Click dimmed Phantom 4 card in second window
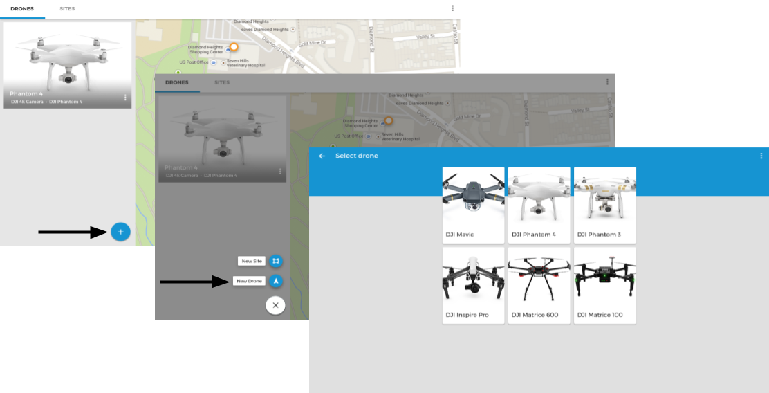Screen dimensions: 769x393 222,139
